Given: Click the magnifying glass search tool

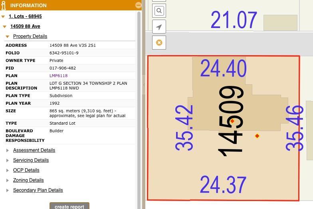Looking at the screenshot, I should (159, 11).
